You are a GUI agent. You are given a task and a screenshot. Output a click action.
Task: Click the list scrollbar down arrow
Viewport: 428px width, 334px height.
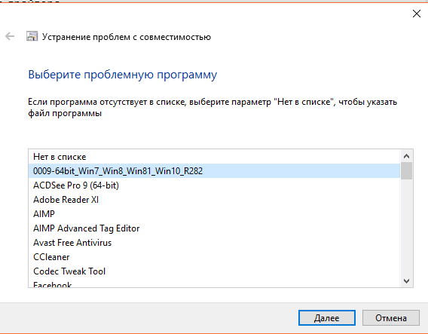[406, 280]
